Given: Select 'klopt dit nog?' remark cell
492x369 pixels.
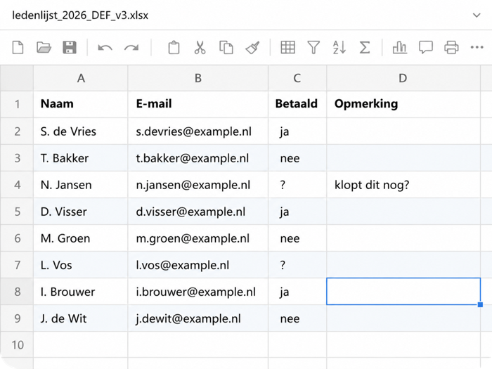Looking at the screenshot, I should pyautogui.click(x=403, y=184).
